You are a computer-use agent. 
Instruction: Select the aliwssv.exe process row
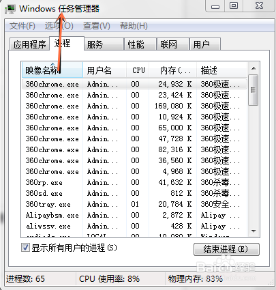click(134, 226)
